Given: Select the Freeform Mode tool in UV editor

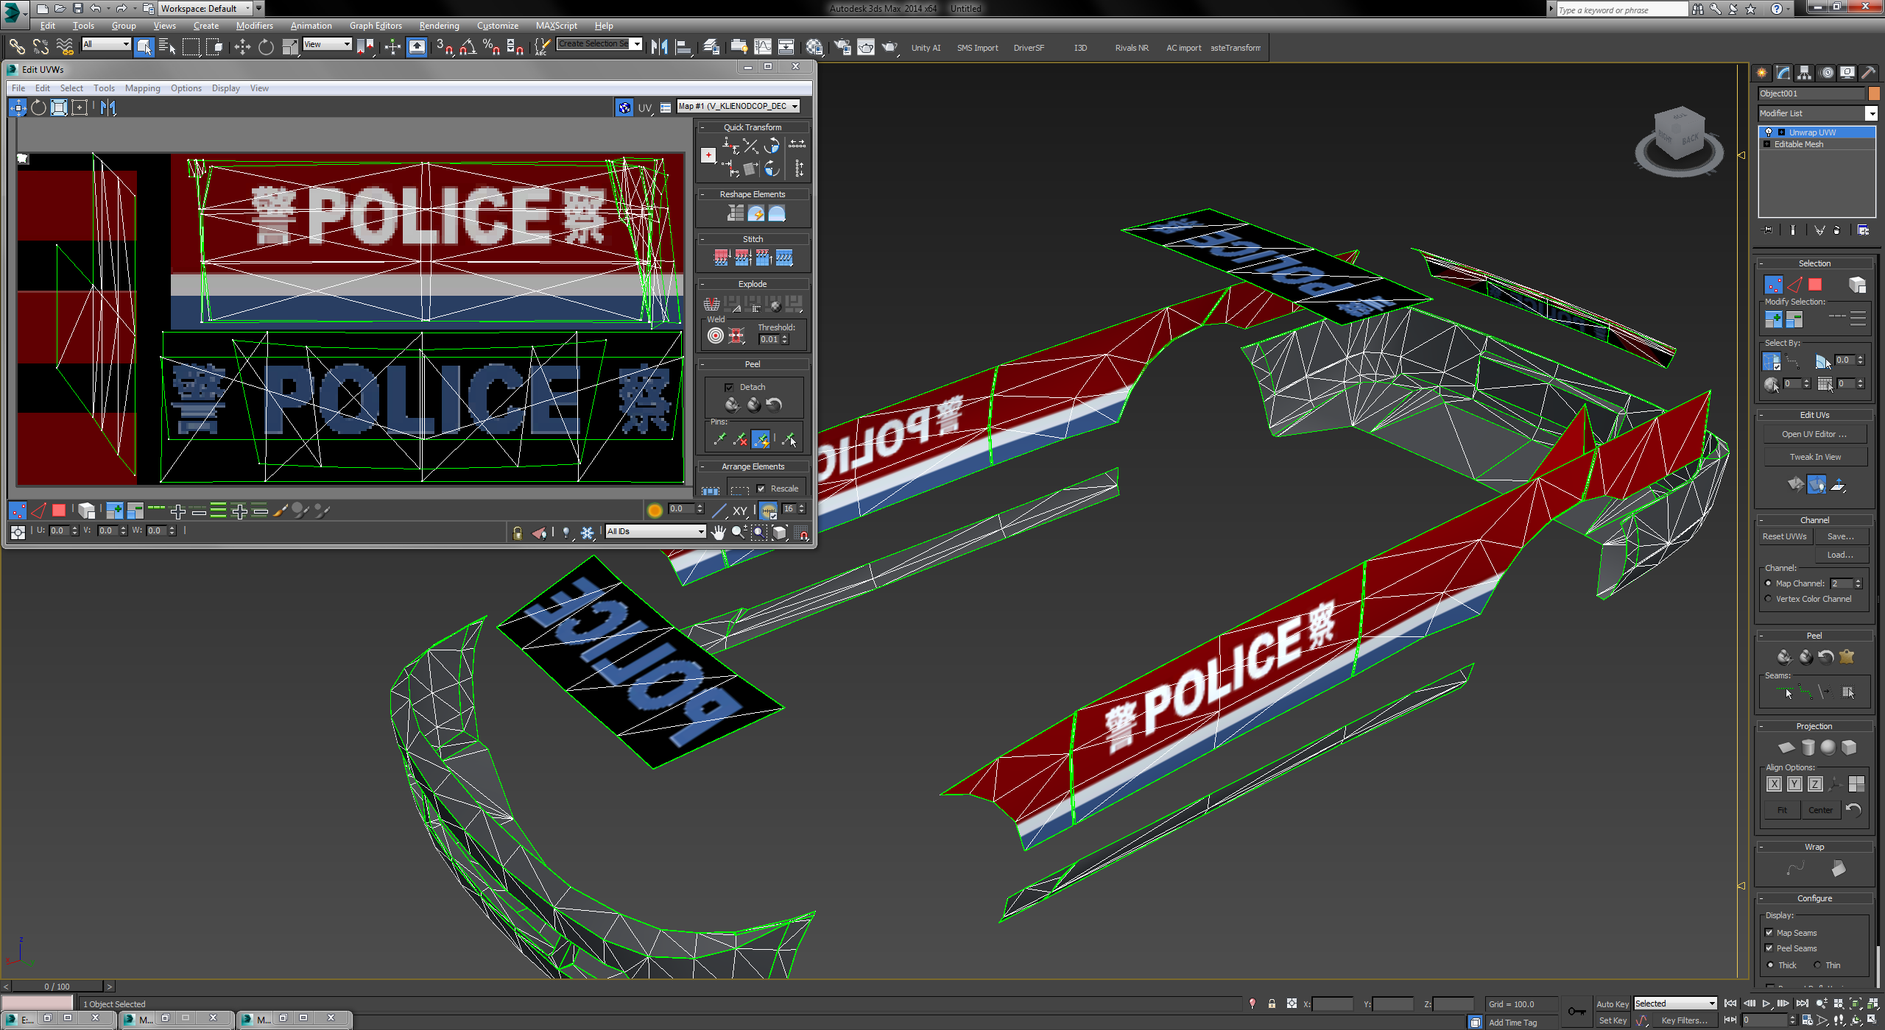Looking at the screenshot, I should pos(80,107).
